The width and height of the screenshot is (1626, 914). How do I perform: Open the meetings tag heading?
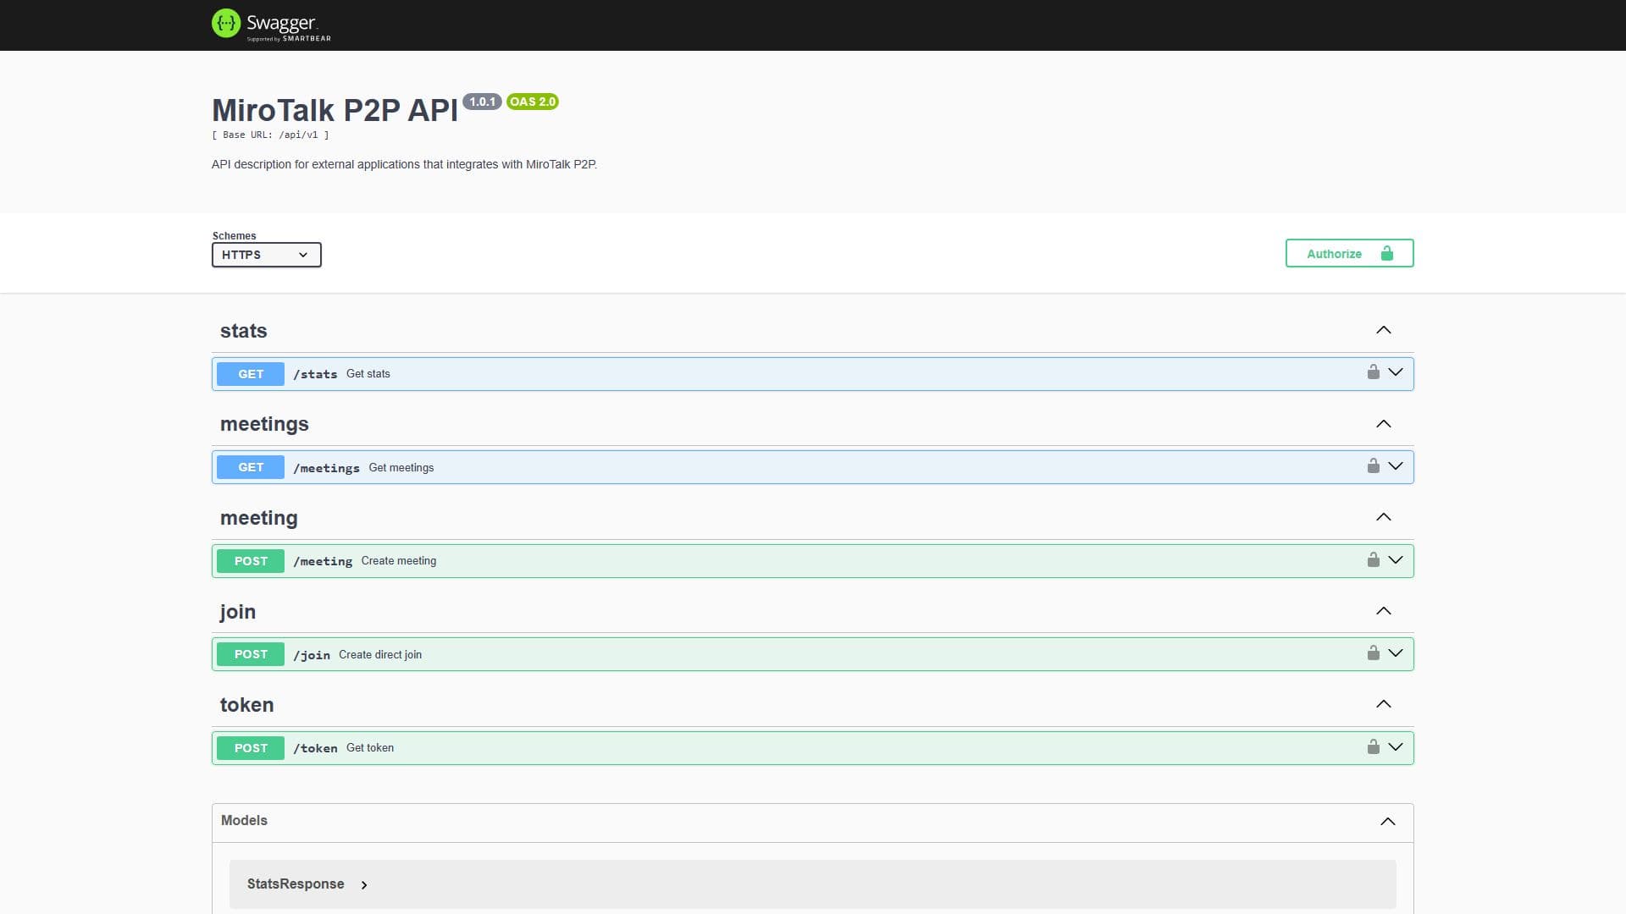coord(264,424)
